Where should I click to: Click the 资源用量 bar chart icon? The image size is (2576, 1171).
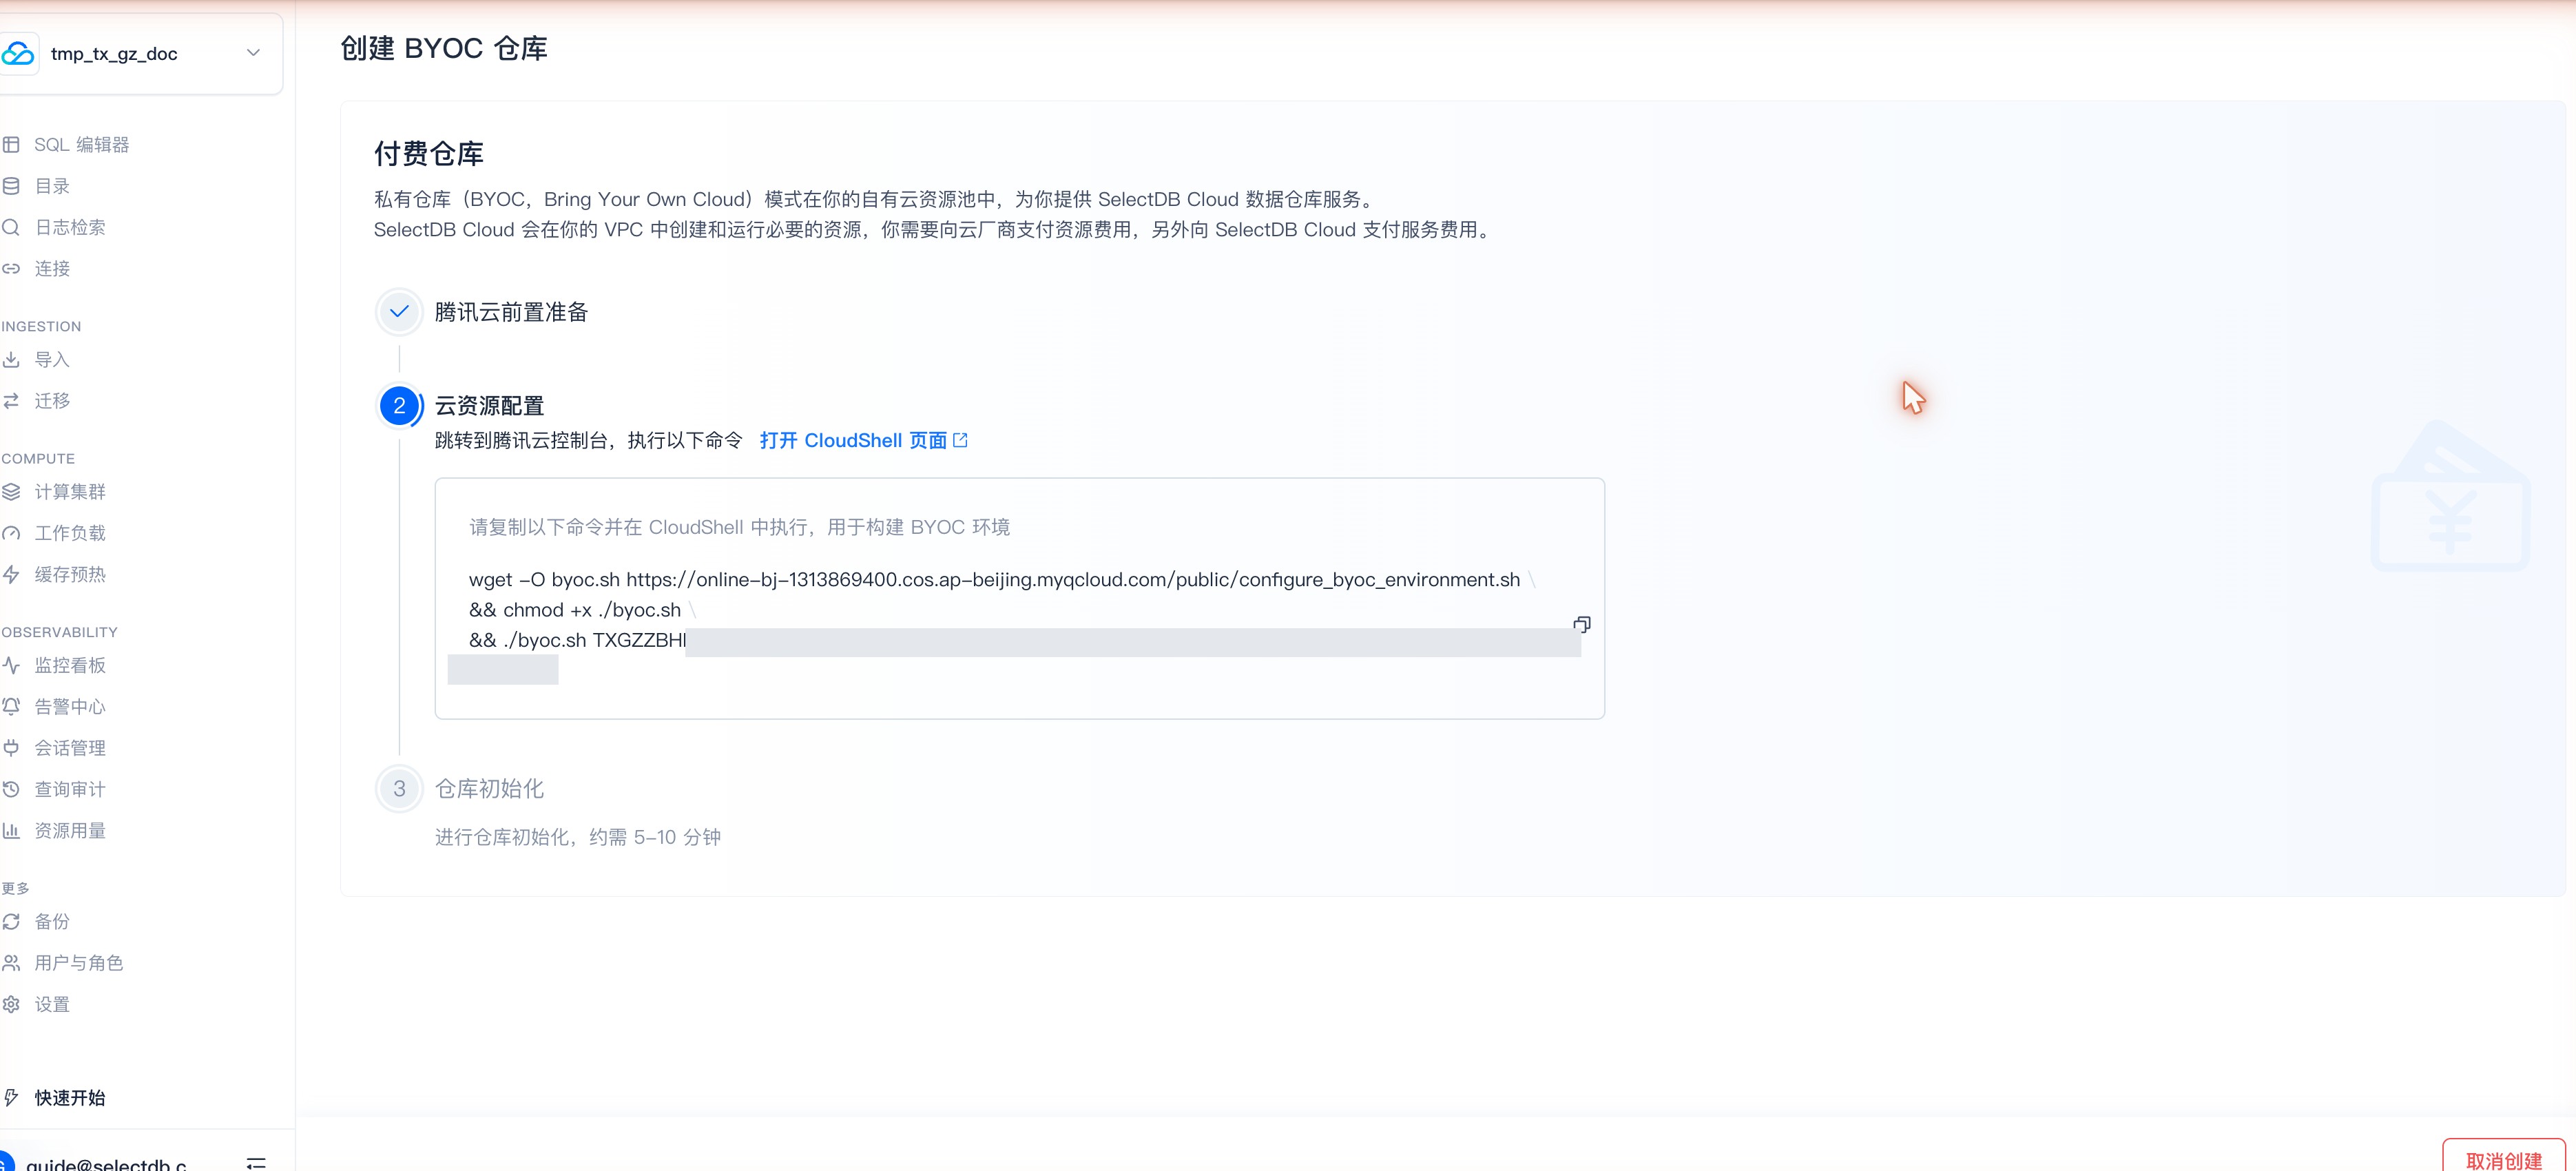point(11,830)
